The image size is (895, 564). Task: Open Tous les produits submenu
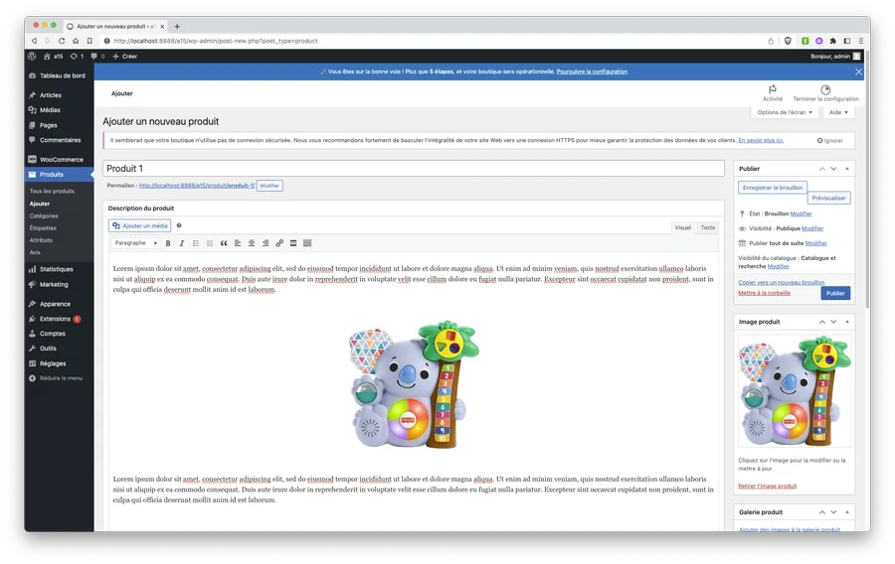click(x=52, y=192)
